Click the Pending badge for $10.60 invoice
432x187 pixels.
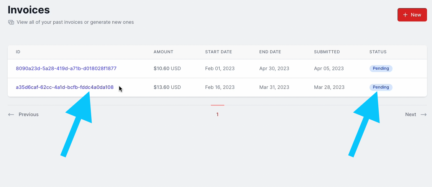click(x=381, y=68)
